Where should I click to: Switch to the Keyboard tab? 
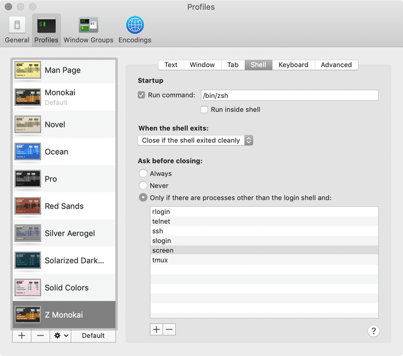point(294,65)
